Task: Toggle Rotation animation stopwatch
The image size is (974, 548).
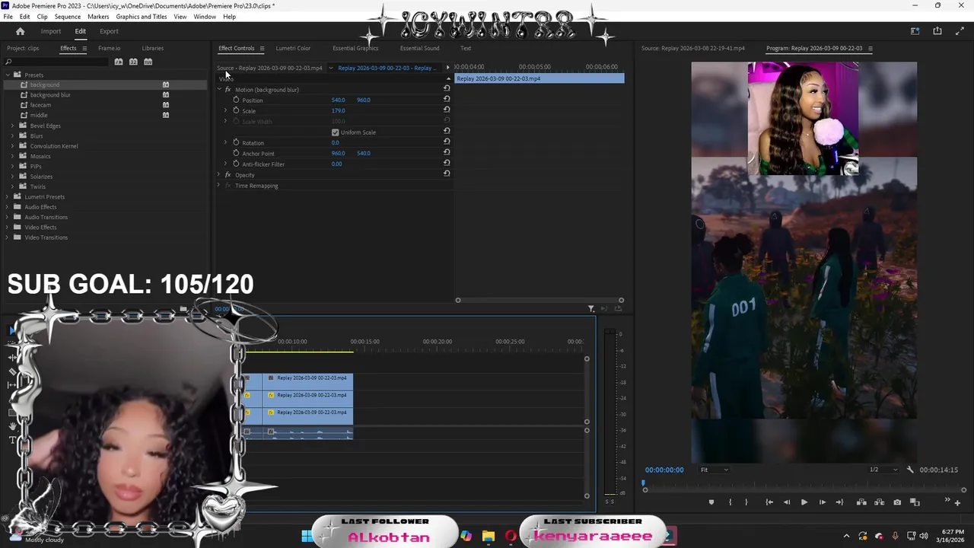Action: click(236, 142)
